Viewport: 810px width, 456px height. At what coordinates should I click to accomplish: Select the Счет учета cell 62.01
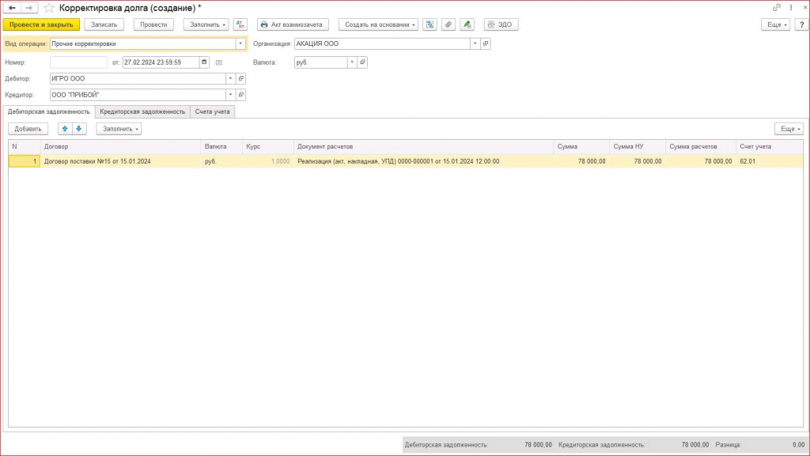[x=769, y=161]
